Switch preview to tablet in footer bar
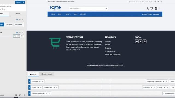Image resolution: width=175 pixels, height=98 pixels. point(20,96)
